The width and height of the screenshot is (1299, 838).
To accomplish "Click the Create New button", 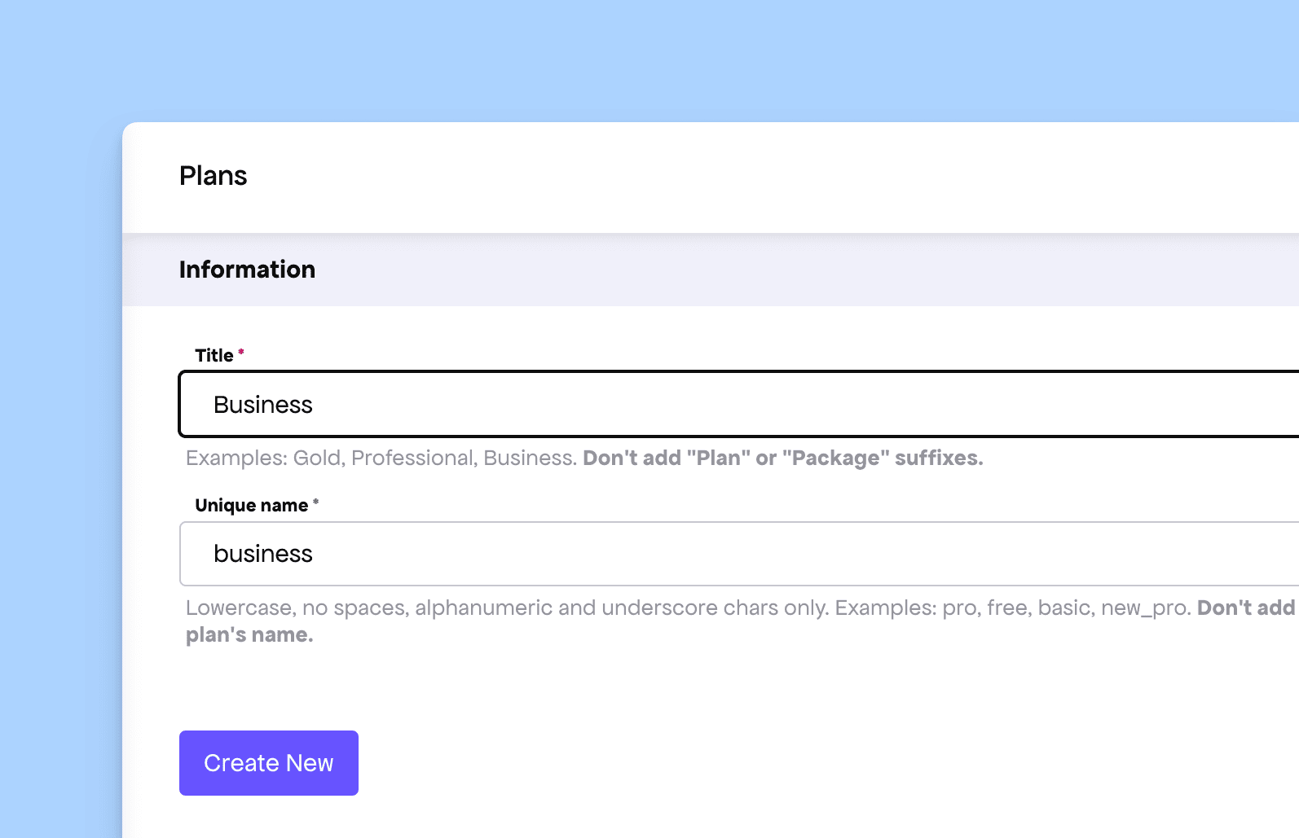I will 269,763.
